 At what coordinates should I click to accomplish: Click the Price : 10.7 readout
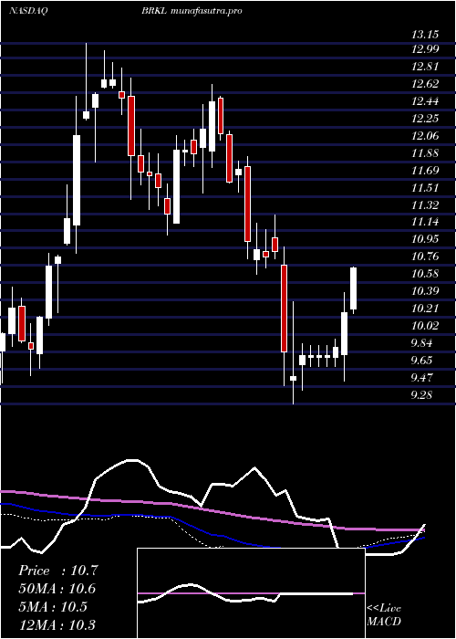point(58,571)
